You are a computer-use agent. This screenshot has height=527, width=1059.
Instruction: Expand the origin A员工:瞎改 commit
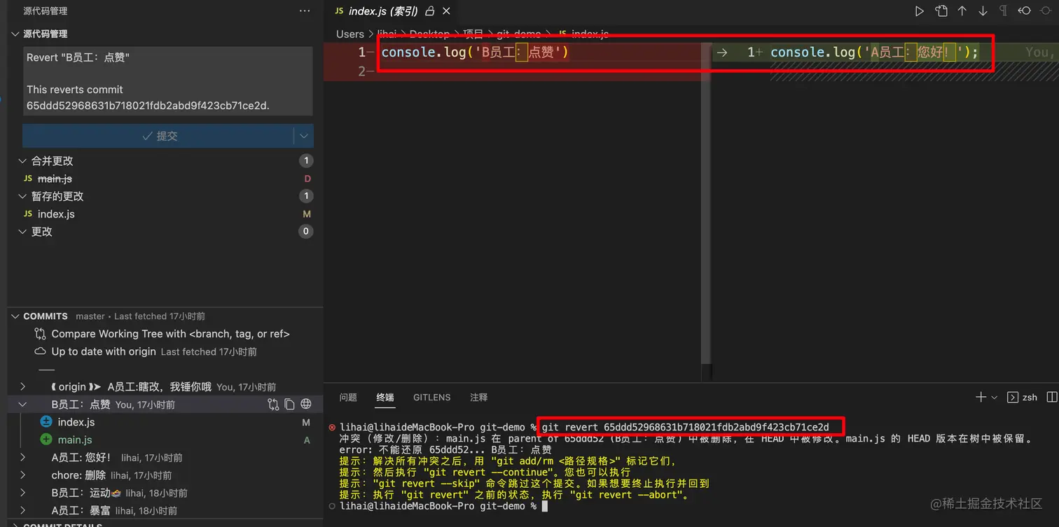tap(22, 386)
